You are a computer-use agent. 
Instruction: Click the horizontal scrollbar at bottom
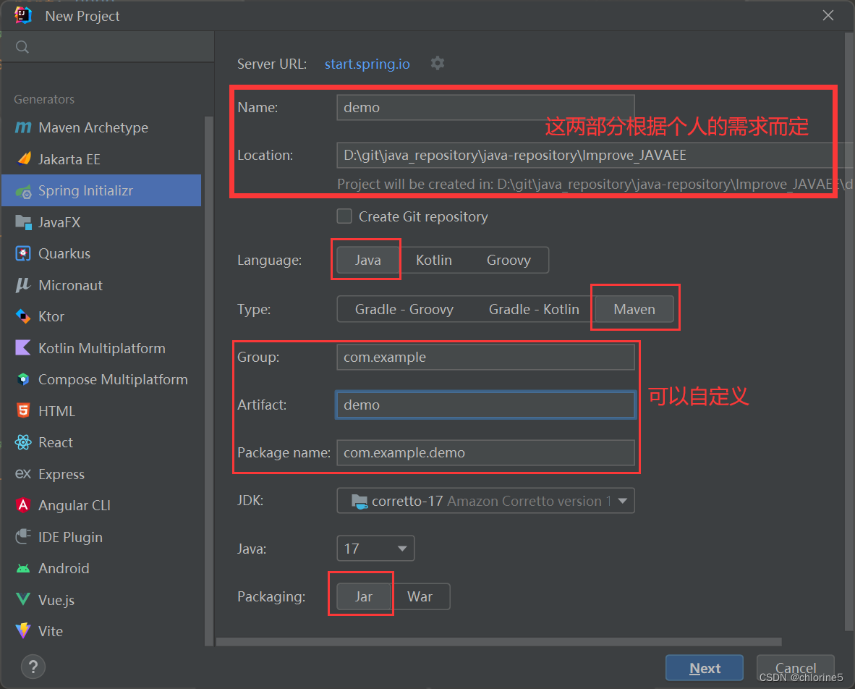tap(499, 641)
